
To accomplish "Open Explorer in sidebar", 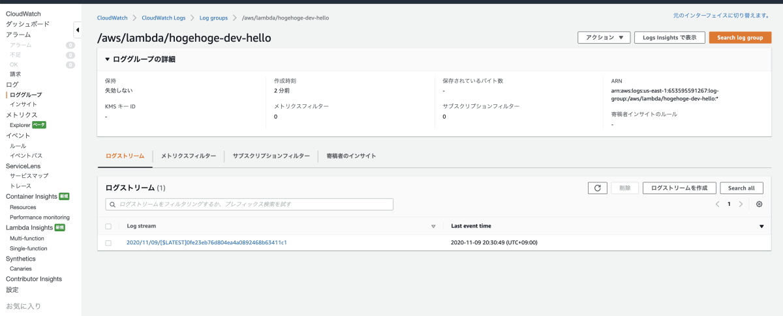I will click(20, 124).
